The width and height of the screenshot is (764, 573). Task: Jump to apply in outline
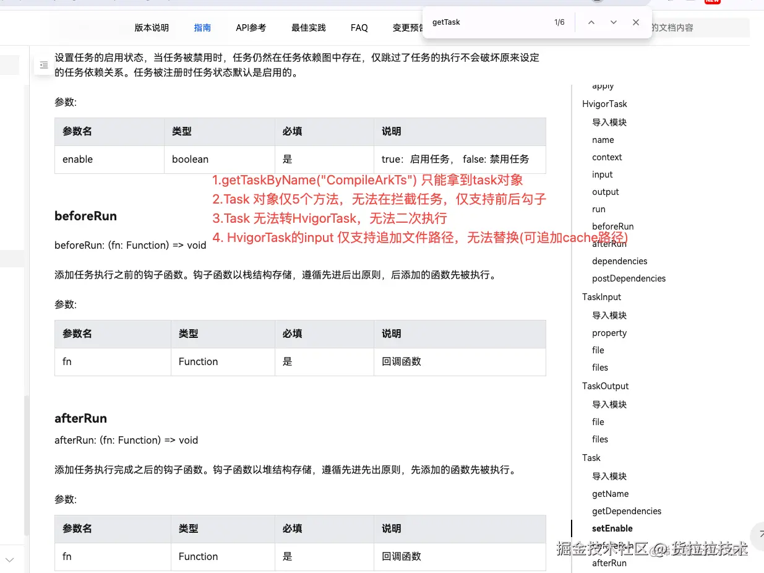click(x=603, y=87)
